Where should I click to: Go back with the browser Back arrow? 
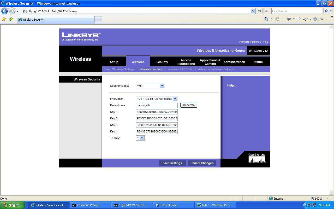tap(5, 11)
